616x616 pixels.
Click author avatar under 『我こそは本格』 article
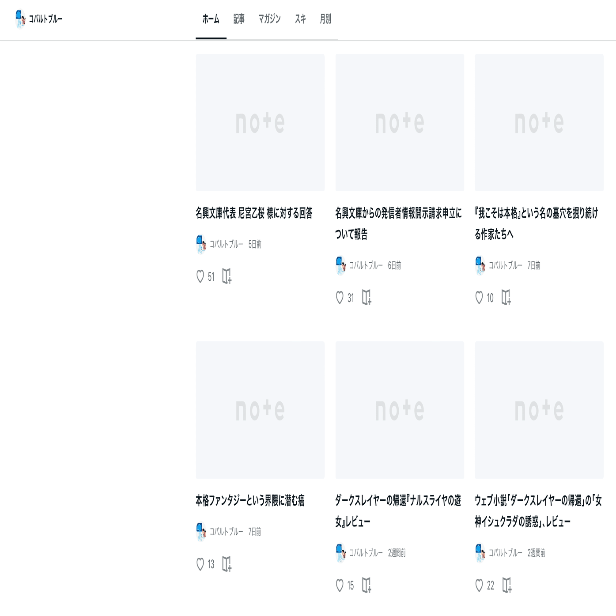pyautogui.click(x=480, y=265)
